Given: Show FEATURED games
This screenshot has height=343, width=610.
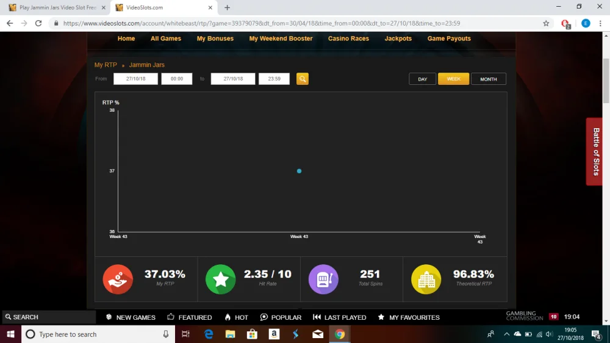Looking at the screenshot, I should pos(190,317).
